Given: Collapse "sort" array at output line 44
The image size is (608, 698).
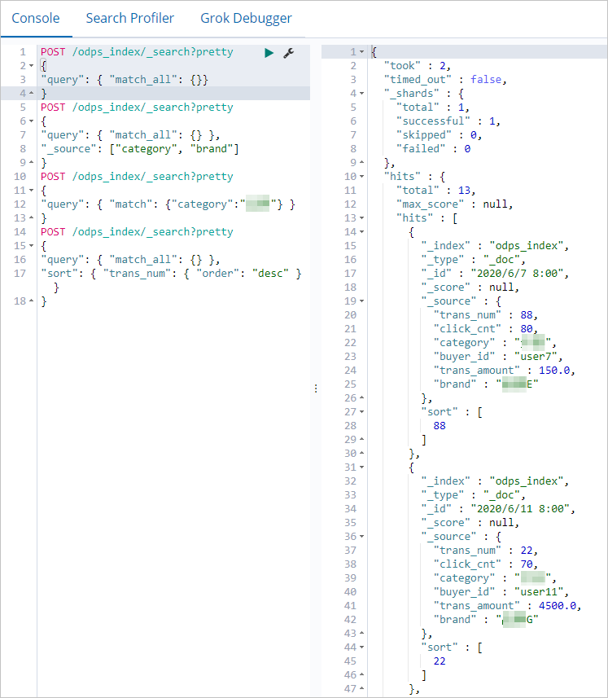Looking at the screenshot, I should click(361, 648).
